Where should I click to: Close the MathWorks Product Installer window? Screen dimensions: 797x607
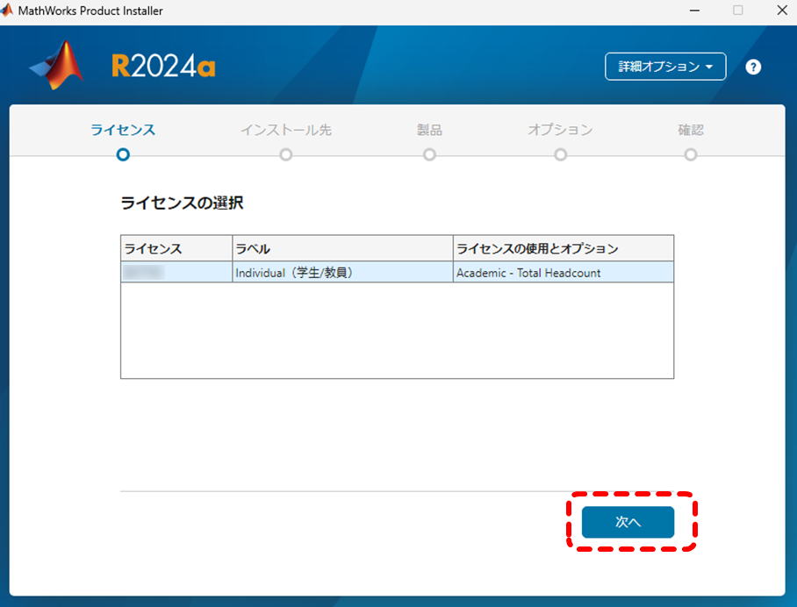pos(782,11)
